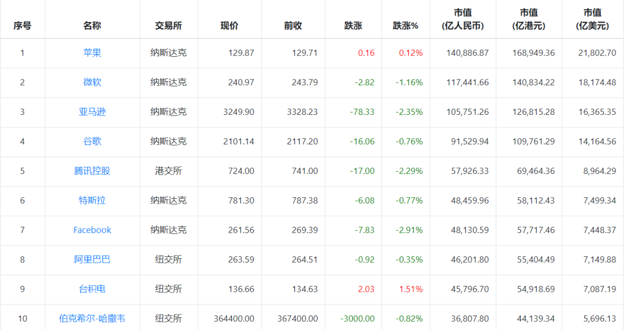Image resolution: width=626 pixels, height=330 pixels.
Task: Select Google's change value -16.06
Action: tap(362, 142)
